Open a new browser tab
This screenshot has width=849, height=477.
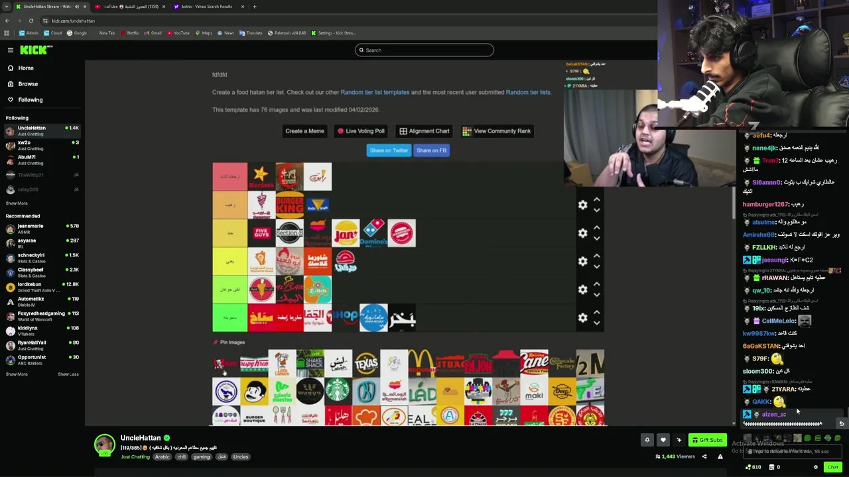[255, 7]
